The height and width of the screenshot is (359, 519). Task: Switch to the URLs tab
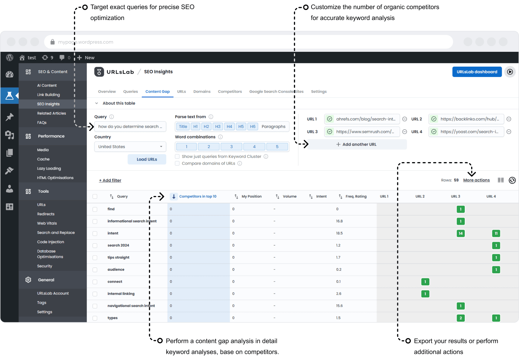pyautogui.click(x=181, y=91)
